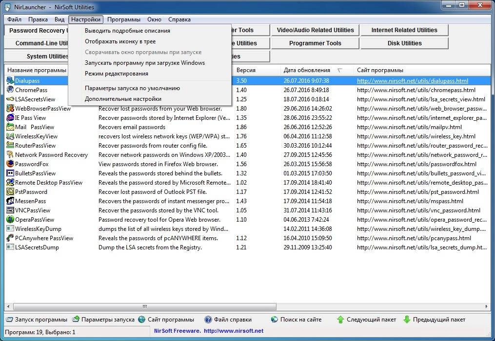Image resolution: width=495 pixels, height=341 pixels.
Task: Click the MessenPass icon
Action: [10, 201]
